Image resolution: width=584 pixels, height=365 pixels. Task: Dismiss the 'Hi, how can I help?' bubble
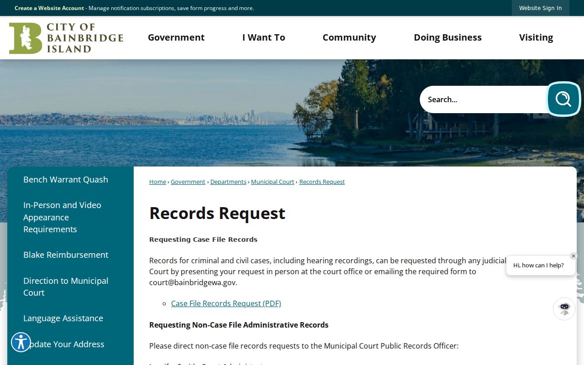[574, 256]
